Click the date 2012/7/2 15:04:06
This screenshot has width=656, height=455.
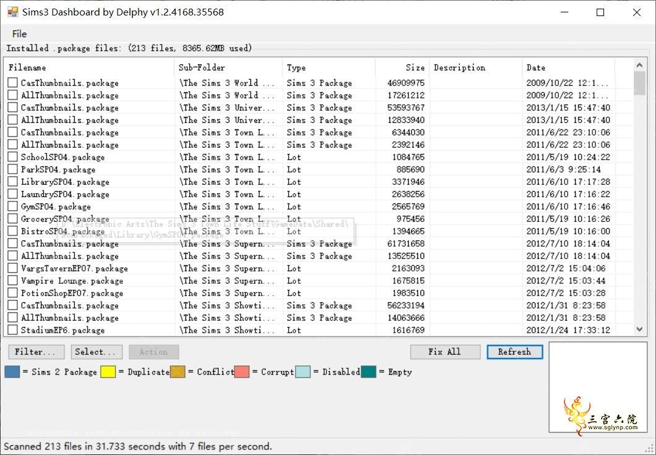pos(566,268)
